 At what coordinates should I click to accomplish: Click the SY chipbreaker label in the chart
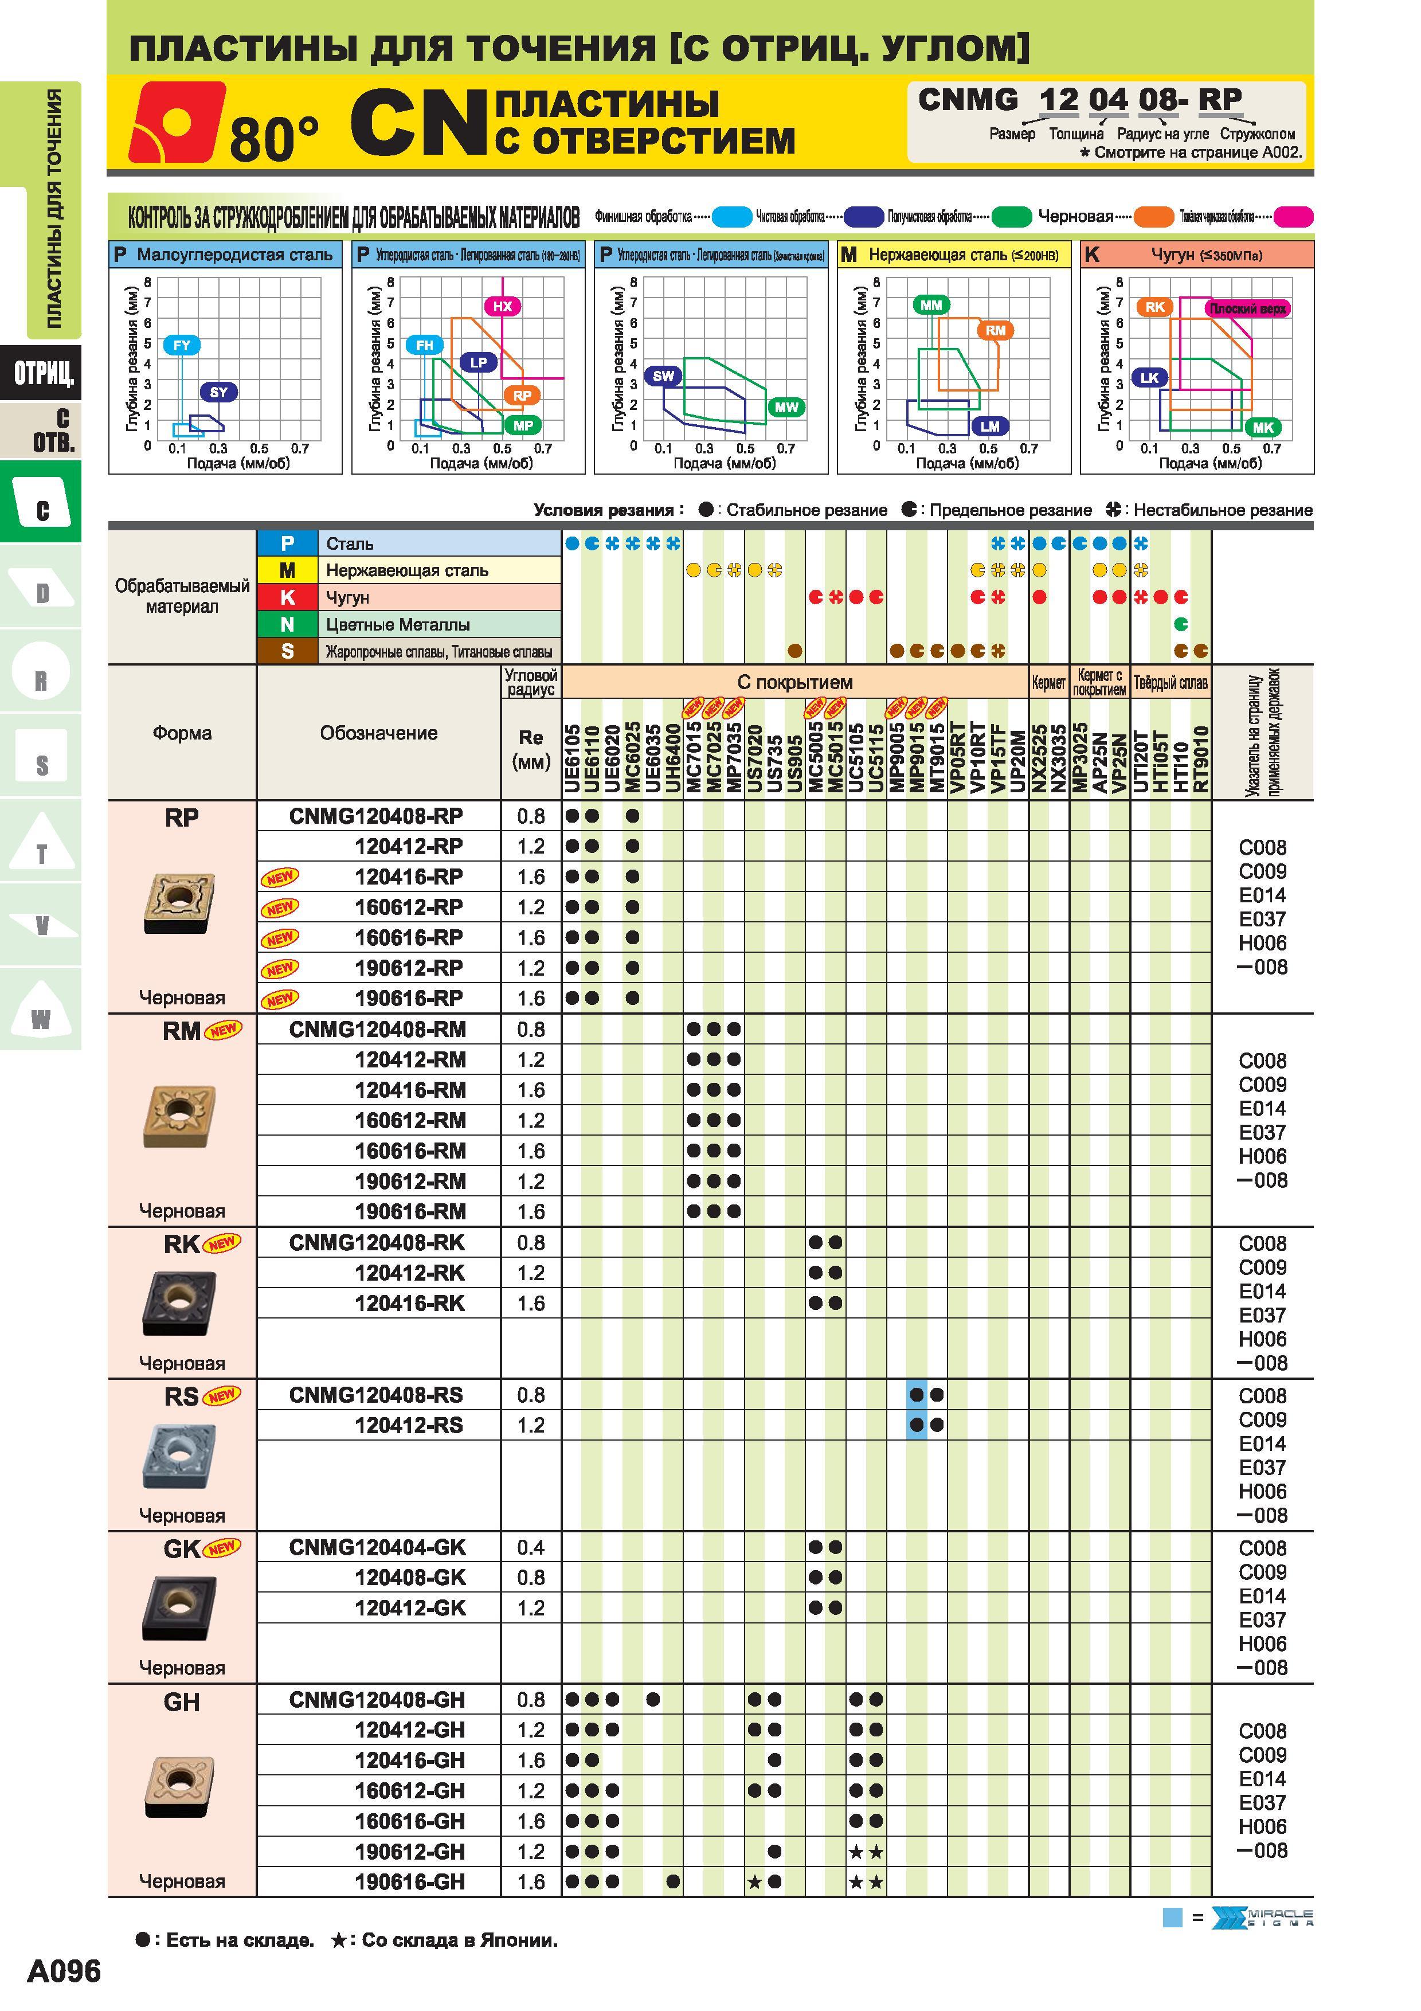(218, 392)
